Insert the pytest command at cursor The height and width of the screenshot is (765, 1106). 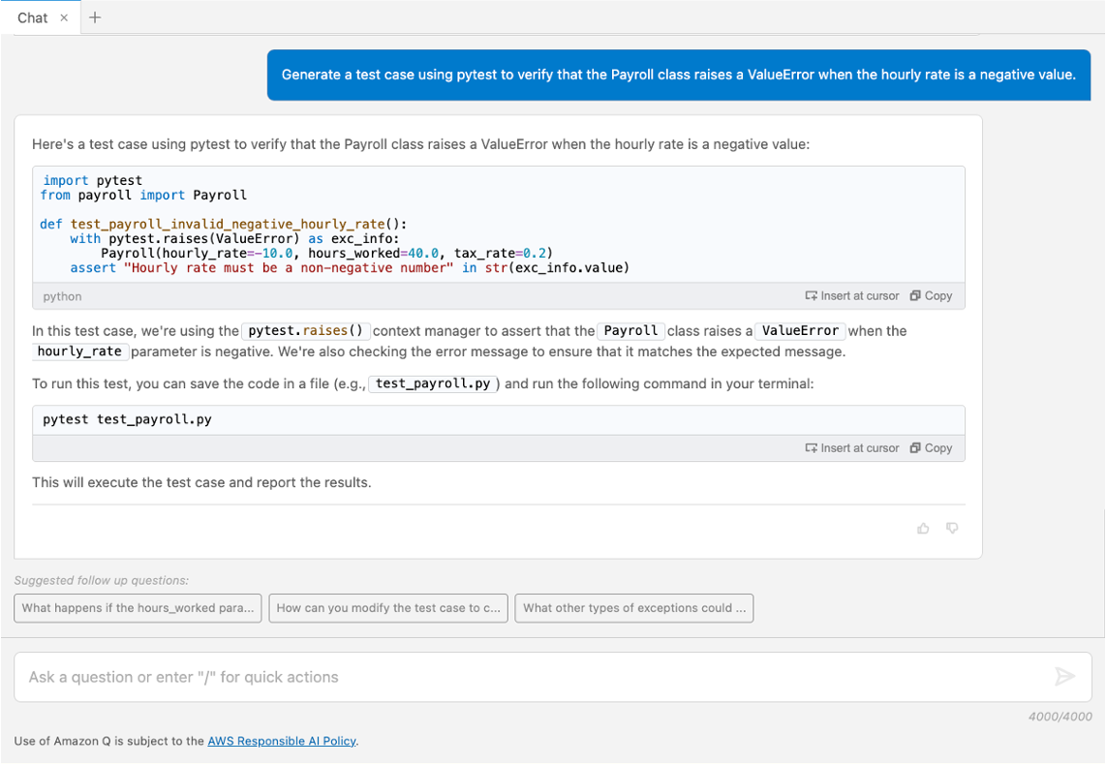coord(851,447)
